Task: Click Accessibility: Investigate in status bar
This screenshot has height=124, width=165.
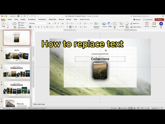Action: (37, 108)
